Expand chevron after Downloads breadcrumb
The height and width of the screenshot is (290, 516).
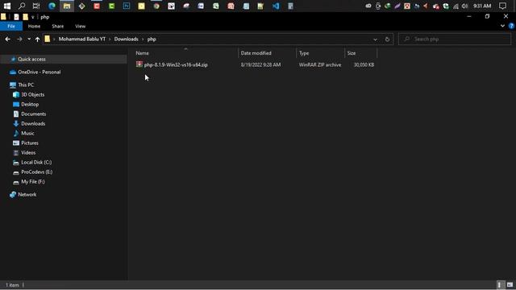[143, 39]
